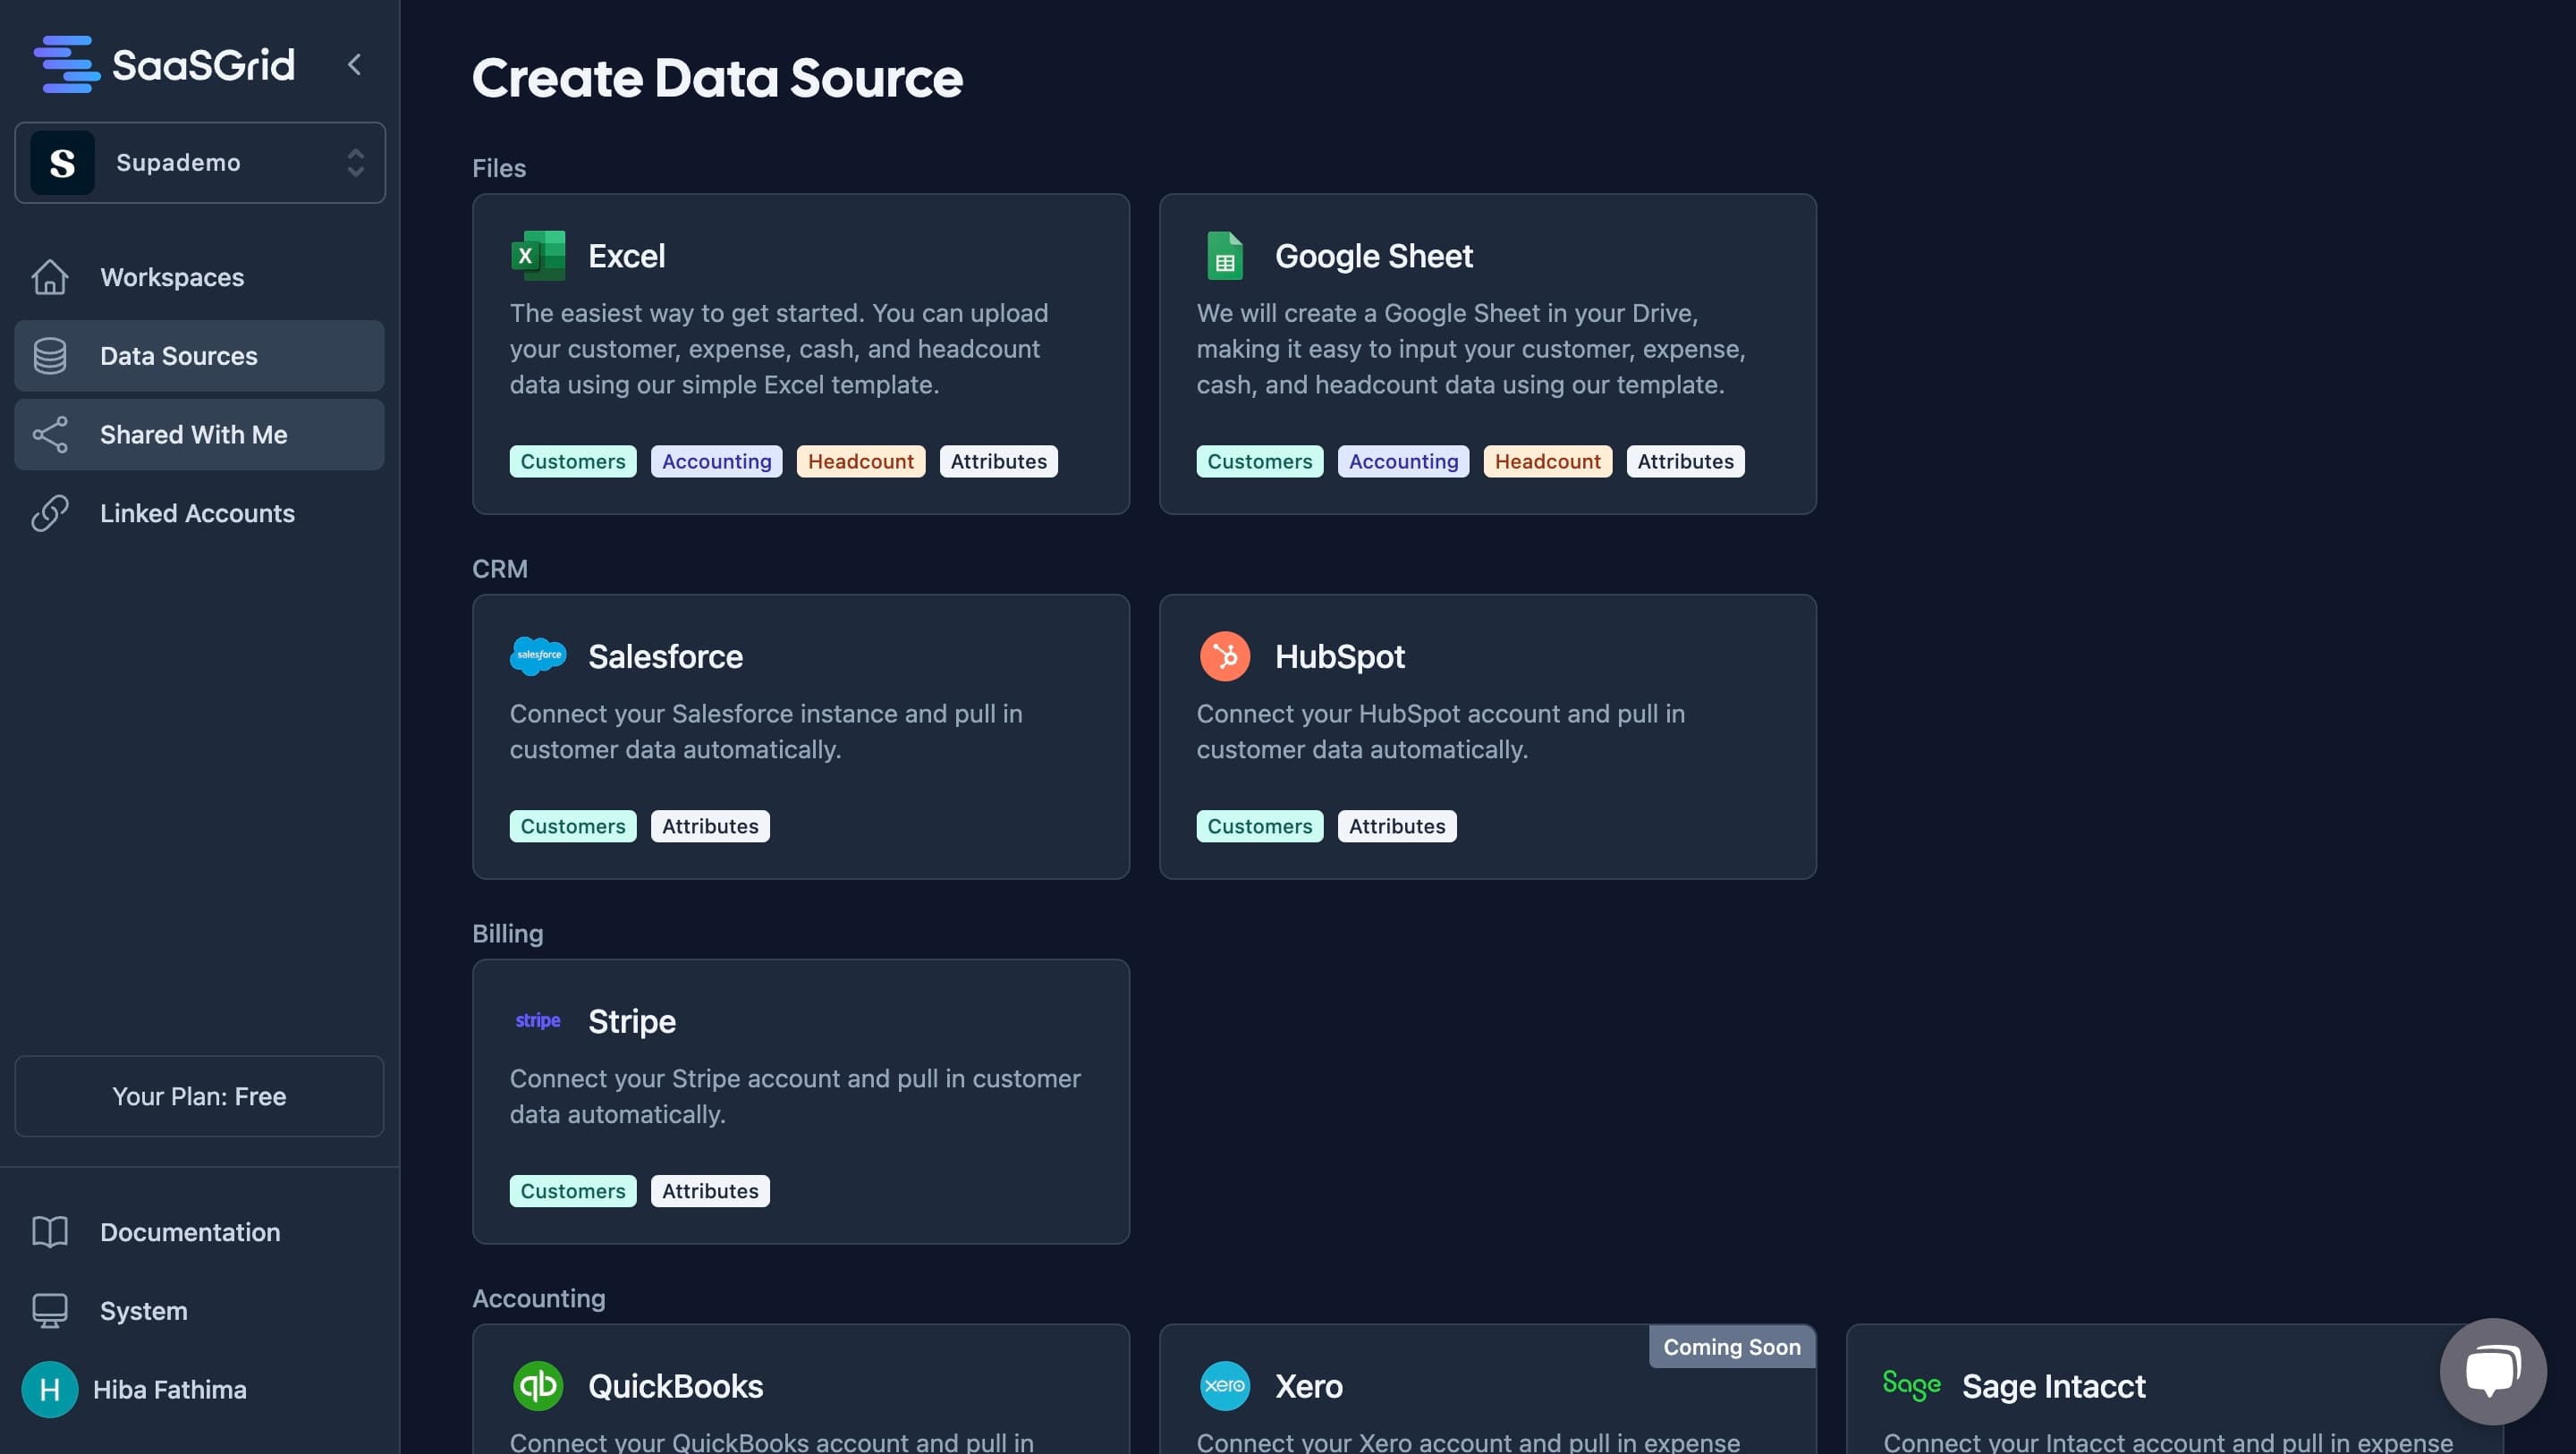Image resolution: width=2576 pixels, height=1454 pixels.
Task: Click the Headcount tag on Excel card
Action: click(x=861, y=462)
